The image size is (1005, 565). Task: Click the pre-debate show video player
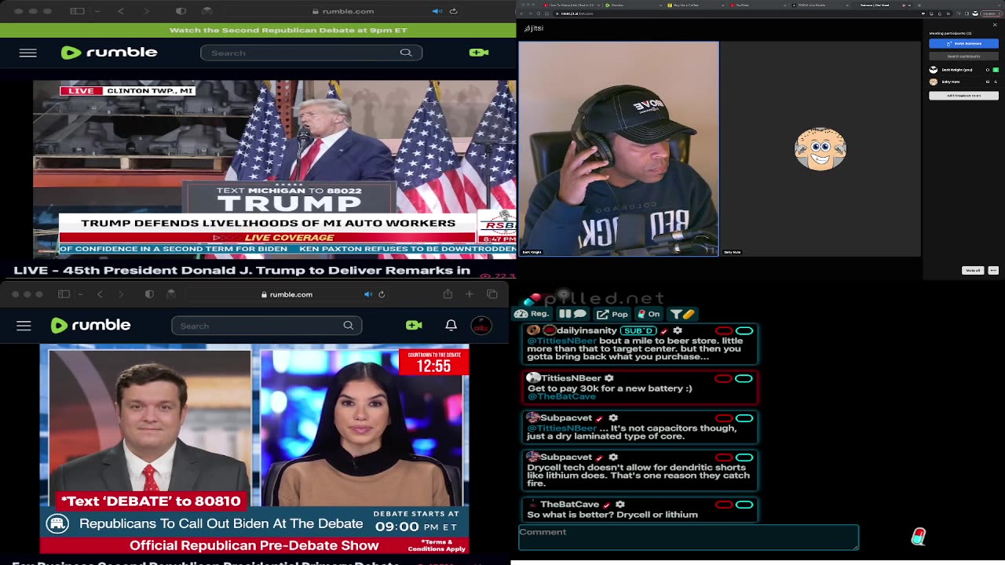254,449
